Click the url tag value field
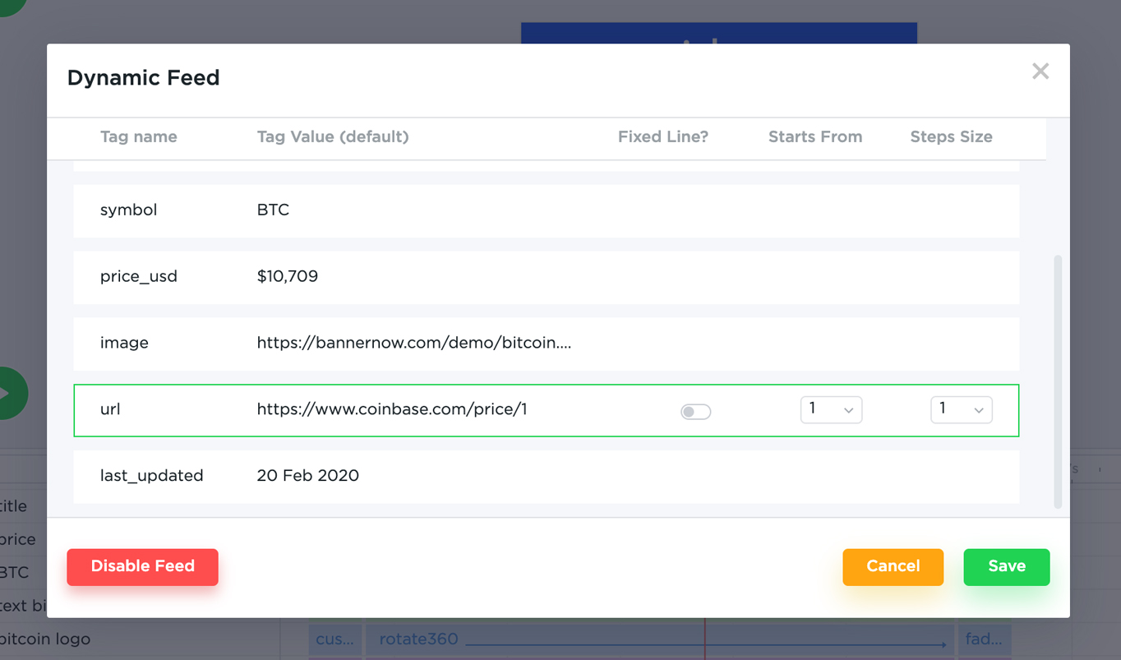The width and height of the screenshot is (1121, 660). [x=392, y=409]
